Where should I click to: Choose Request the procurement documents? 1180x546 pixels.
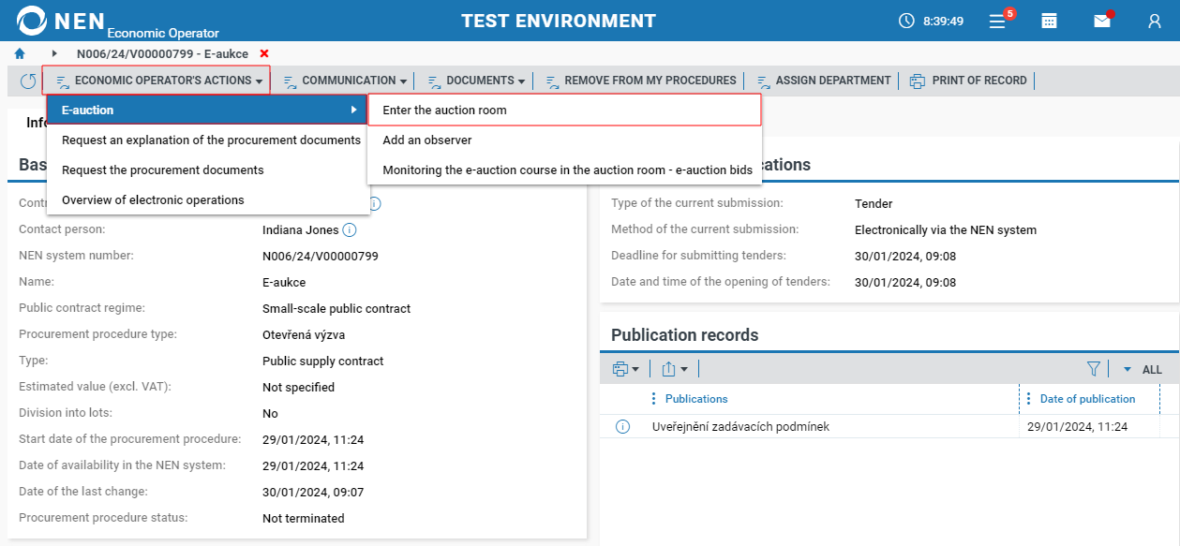163,170
